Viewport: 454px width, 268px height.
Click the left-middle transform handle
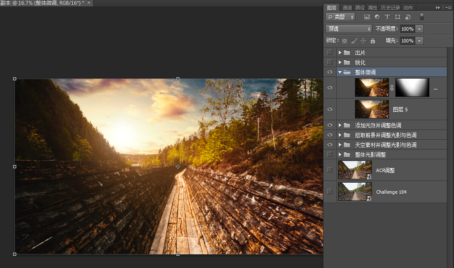15,167
